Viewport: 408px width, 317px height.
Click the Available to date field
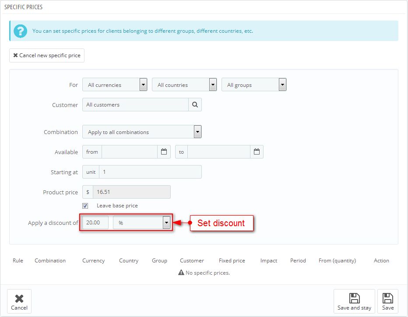pyautogui.click(x=218, y=152)
